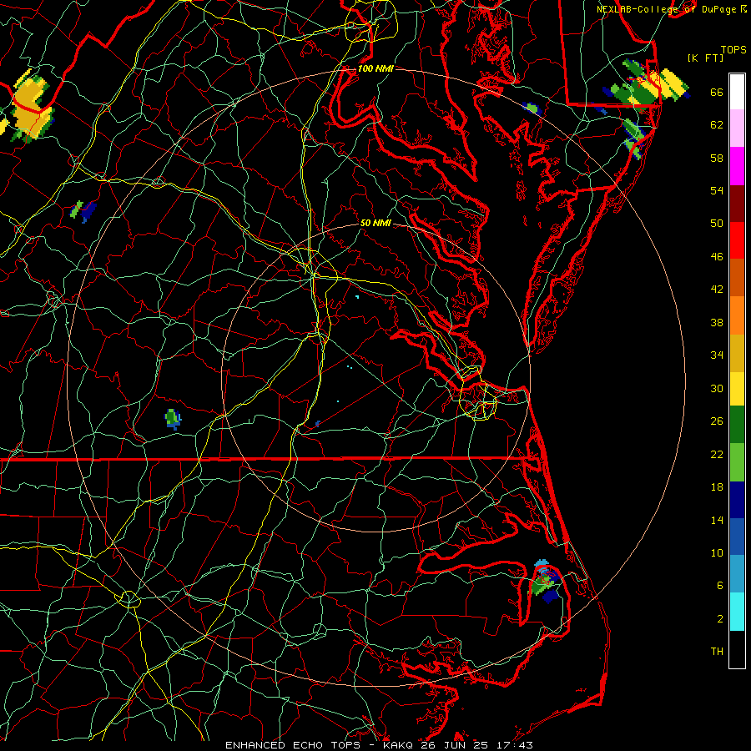Screen dimensions: 751x751
Task: Click the white top swatch in the legend
Action: coord(737,92)
